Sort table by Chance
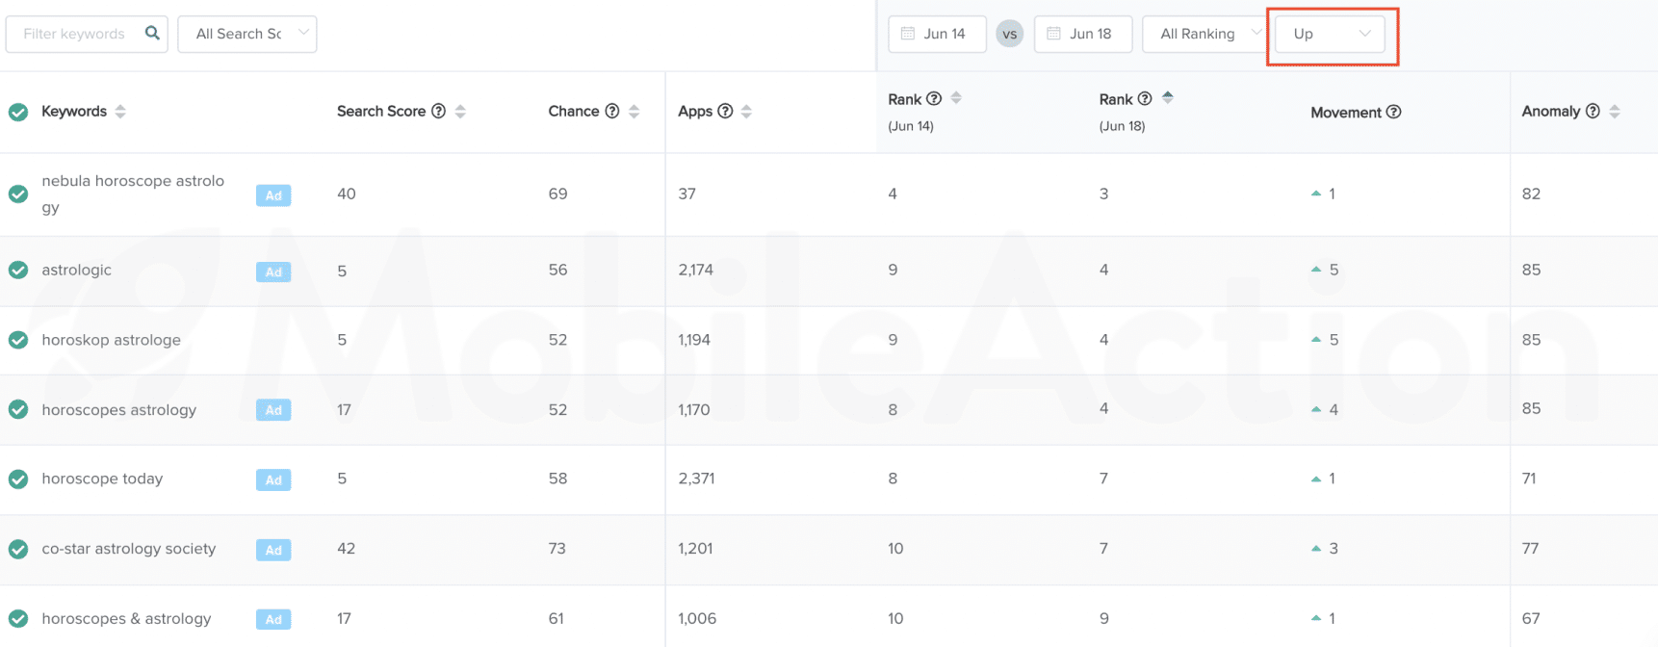Screen dimensions: 1658x647 tap(634, 112)
